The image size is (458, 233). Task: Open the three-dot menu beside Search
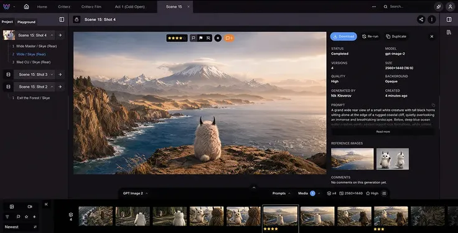point(374,6)
